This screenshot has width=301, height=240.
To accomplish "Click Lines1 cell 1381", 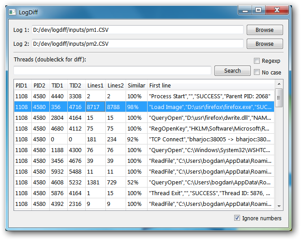I will pyautogui.click(x=96, y=182).
